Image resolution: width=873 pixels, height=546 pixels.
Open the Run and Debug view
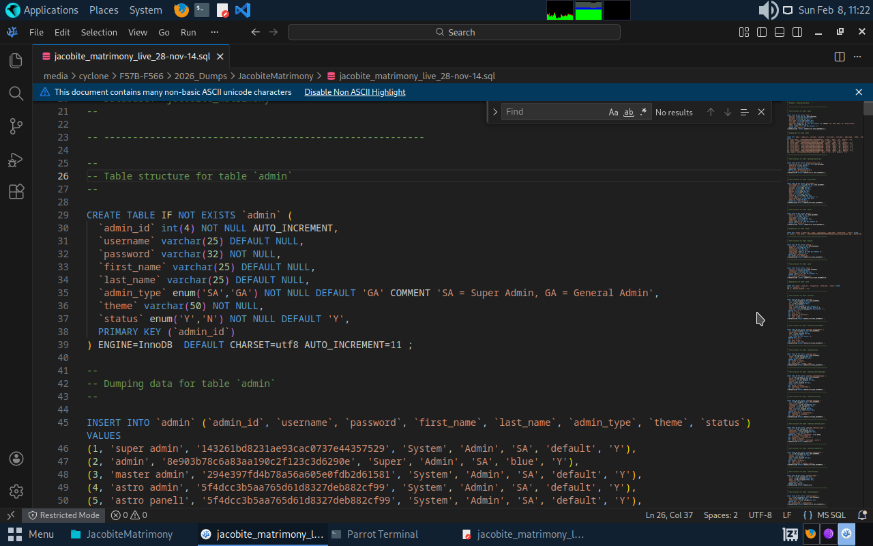click(x=16, y=159)
